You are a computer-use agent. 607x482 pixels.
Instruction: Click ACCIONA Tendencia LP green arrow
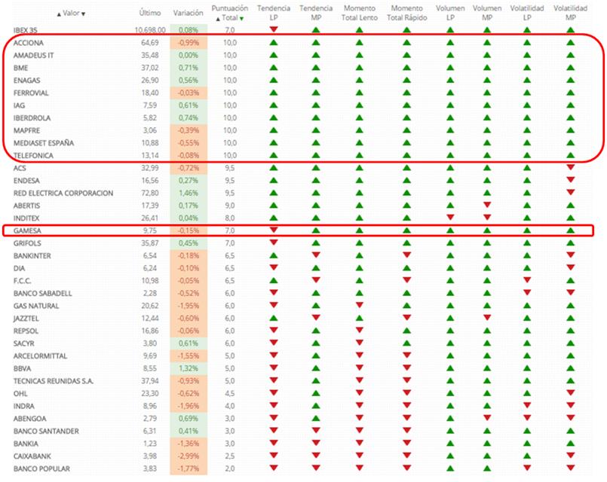click(x=274, y=42)
